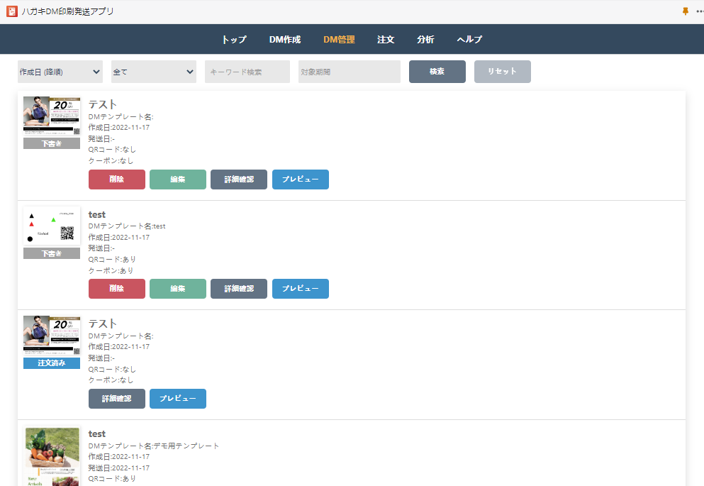Go to the トップ navigation tab
Viewport: 704px width, 486px height.
234,40
